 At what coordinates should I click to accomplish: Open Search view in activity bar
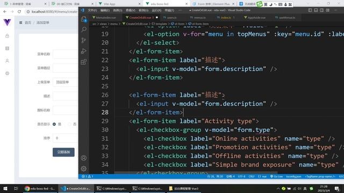(x=84, y=29)
